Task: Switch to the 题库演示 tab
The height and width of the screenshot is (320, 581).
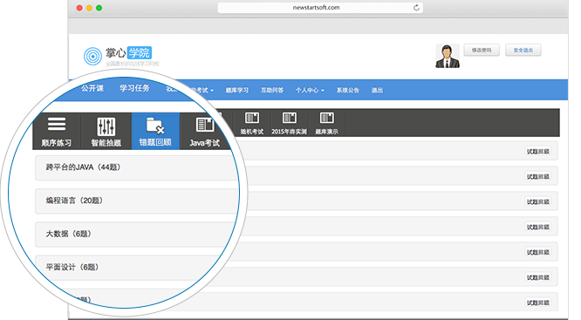Action: pos(326,123)
